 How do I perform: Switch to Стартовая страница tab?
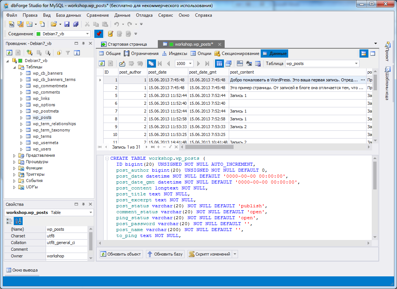click(124, 44)
